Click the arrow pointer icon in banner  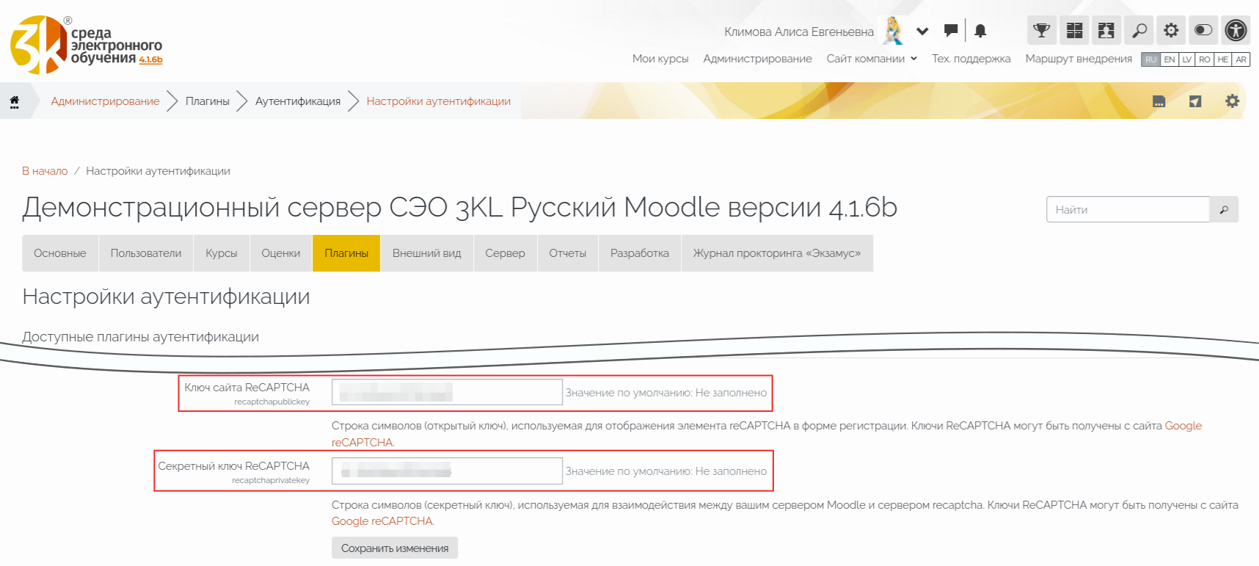1195,101
